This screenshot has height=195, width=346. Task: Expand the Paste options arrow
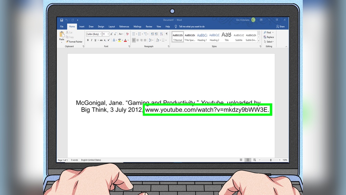pos(62,42)
